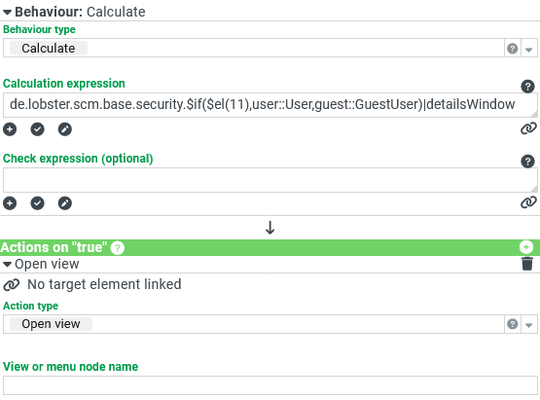The height and width of the screenshot is (400, 540).
Task: Click link icon beside Check expression field
Action: point(528,202)
